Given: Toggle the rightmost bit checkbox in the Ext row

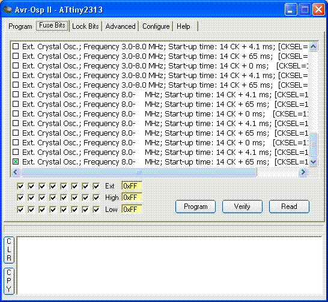Looking at the screenshot, I should (96, 186).
